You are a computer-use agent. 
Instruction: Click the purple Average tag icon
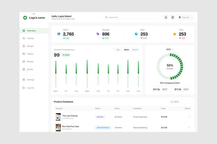(x=98, y=34)
